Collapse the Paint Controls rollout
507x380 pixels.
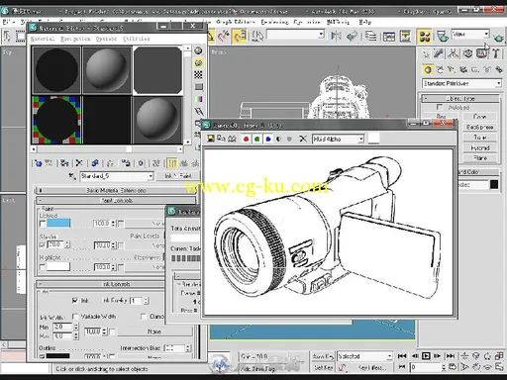click(x=116, y=200)
